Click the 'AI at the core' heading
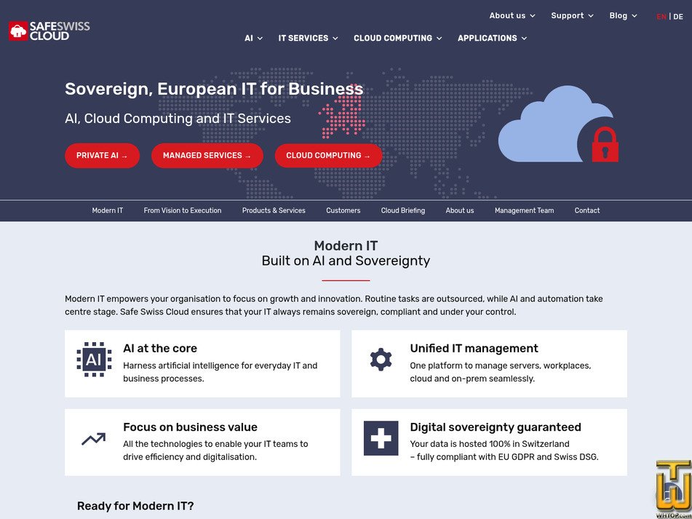The height and width of the screenshot is (519, 692). (x=160, y=348)
